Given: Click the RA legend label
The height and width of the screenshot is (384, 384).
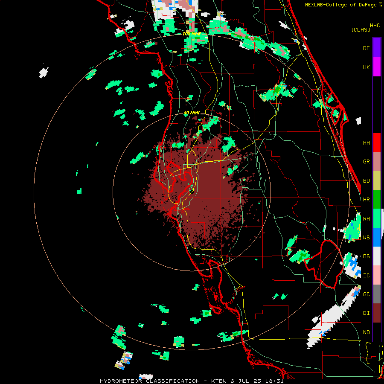Looking at the screenshot, I should (x=366, y=219).
